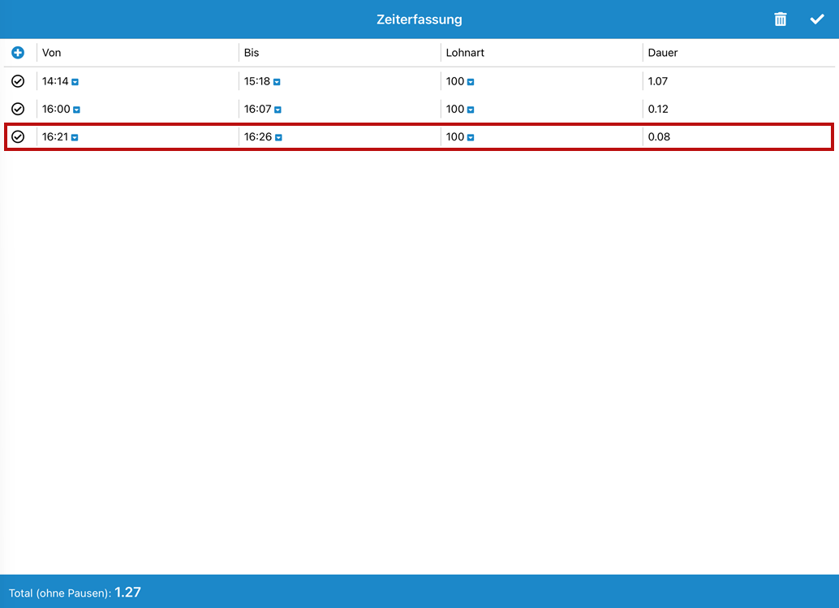The height and width of the screenshot is (608, 839).
Task: Open the Lohnart dropdown in the 16:00 row
Action: pyautogui.click(x=471, y=110)
